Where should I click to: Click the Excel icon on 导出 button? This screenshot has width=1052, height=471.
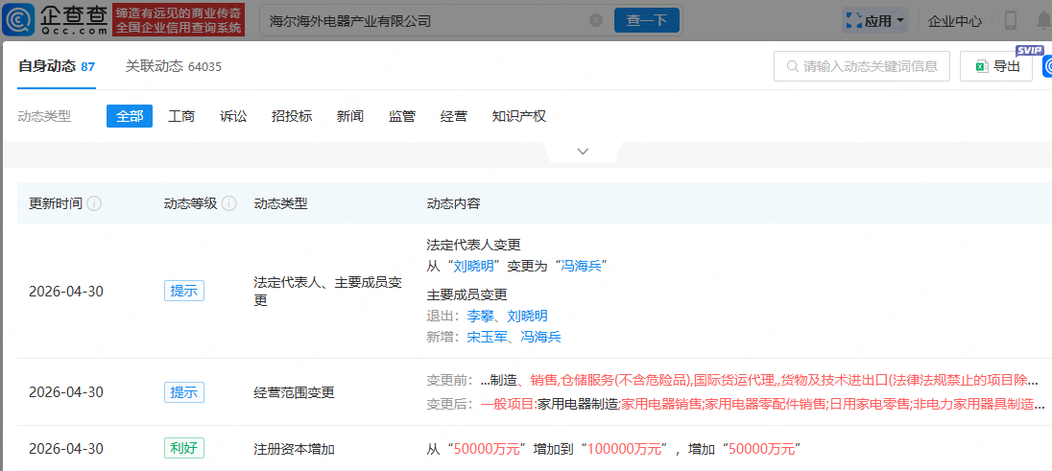[x=982, y=66]
